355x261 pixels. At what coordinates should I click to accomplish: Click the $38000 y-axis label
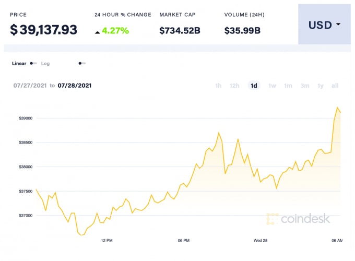pos(26,167)
